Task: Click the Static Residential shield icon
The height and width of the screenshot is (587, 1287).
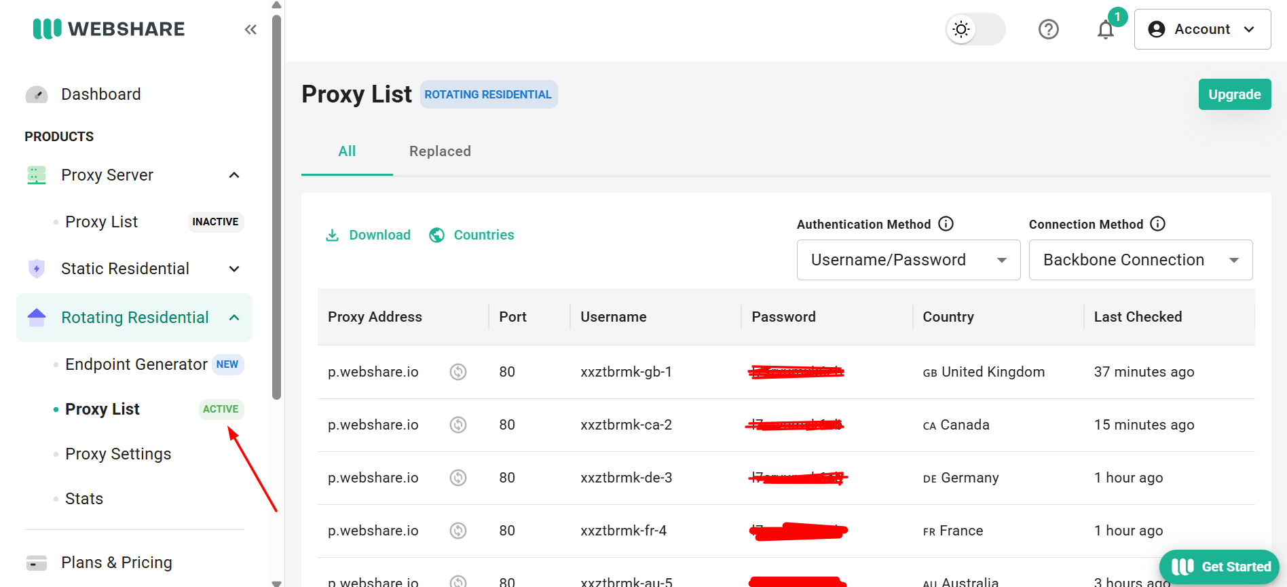Action: [x=37, y=269]
